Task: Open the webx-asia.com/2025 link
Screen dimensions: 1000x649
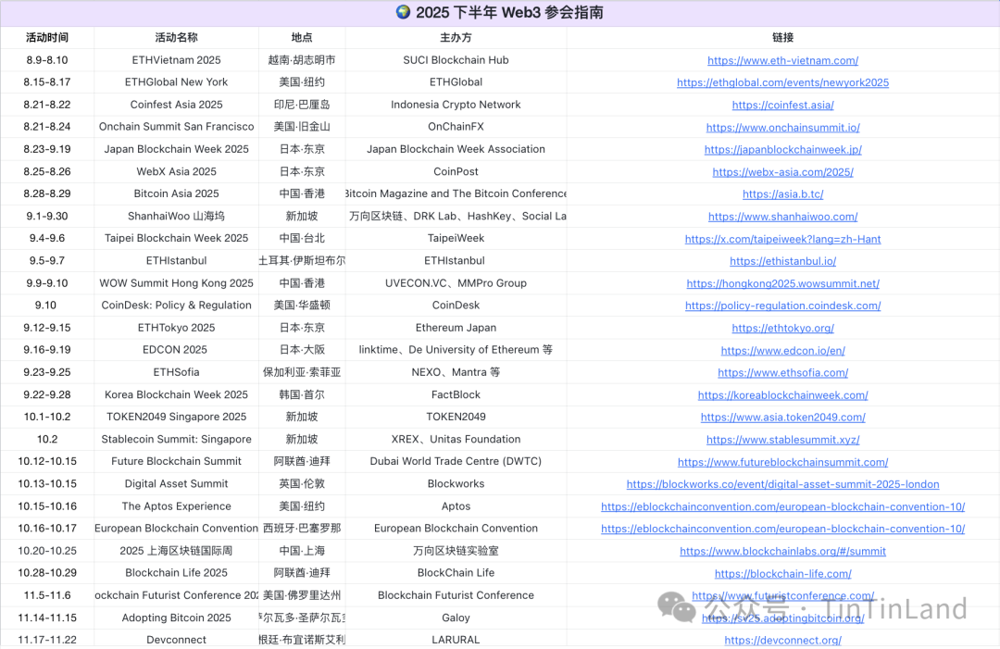Action: tap(782, 172)
